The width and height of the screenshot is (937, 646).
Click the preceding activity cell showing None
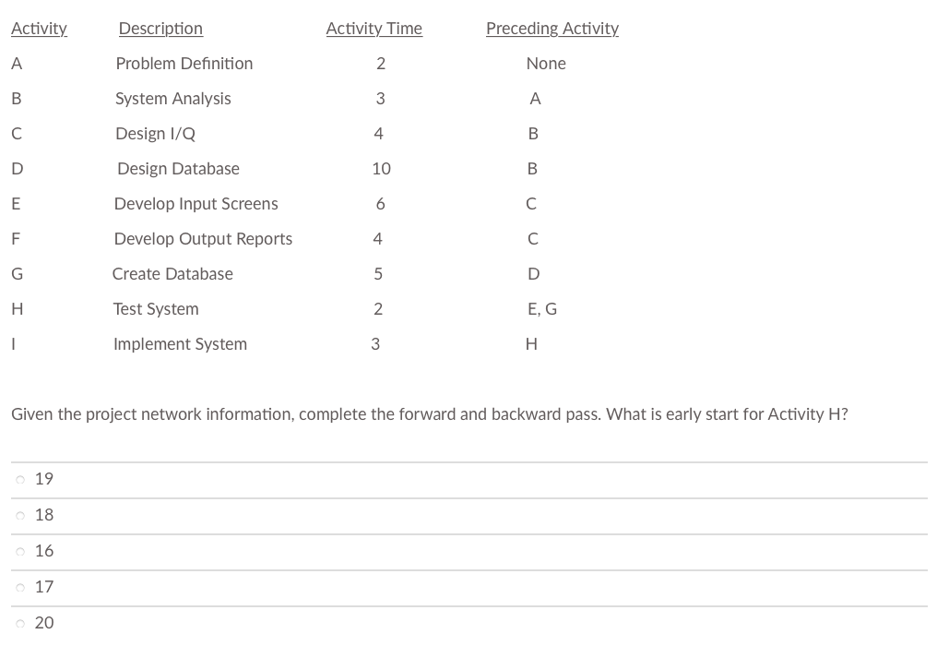click(x=546, y=64)
